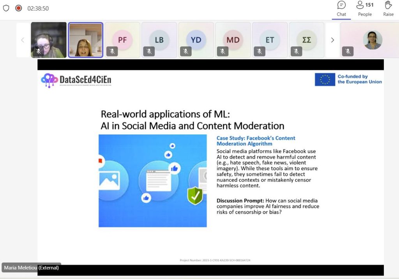Select the ET participant avatar

(x=270, y=40)
